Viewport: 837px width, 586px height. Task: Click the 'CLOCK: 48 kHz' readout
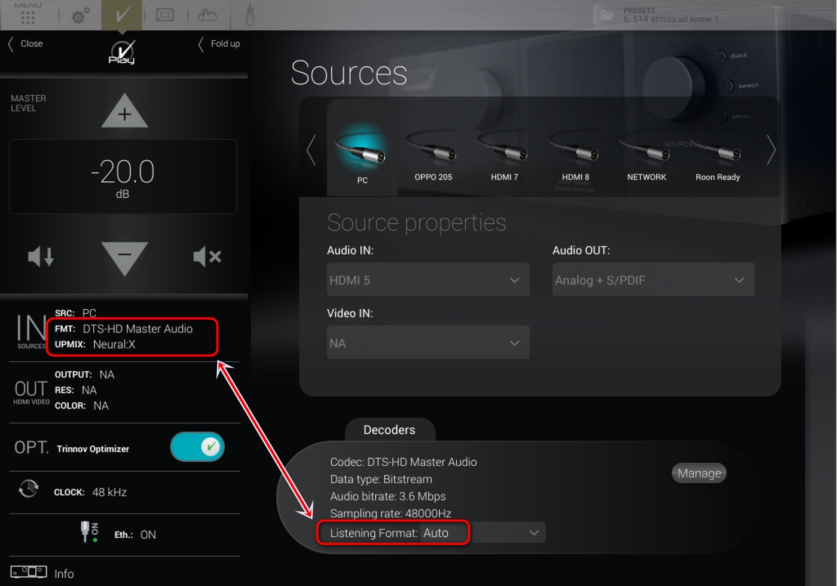(x=90, y=493)
